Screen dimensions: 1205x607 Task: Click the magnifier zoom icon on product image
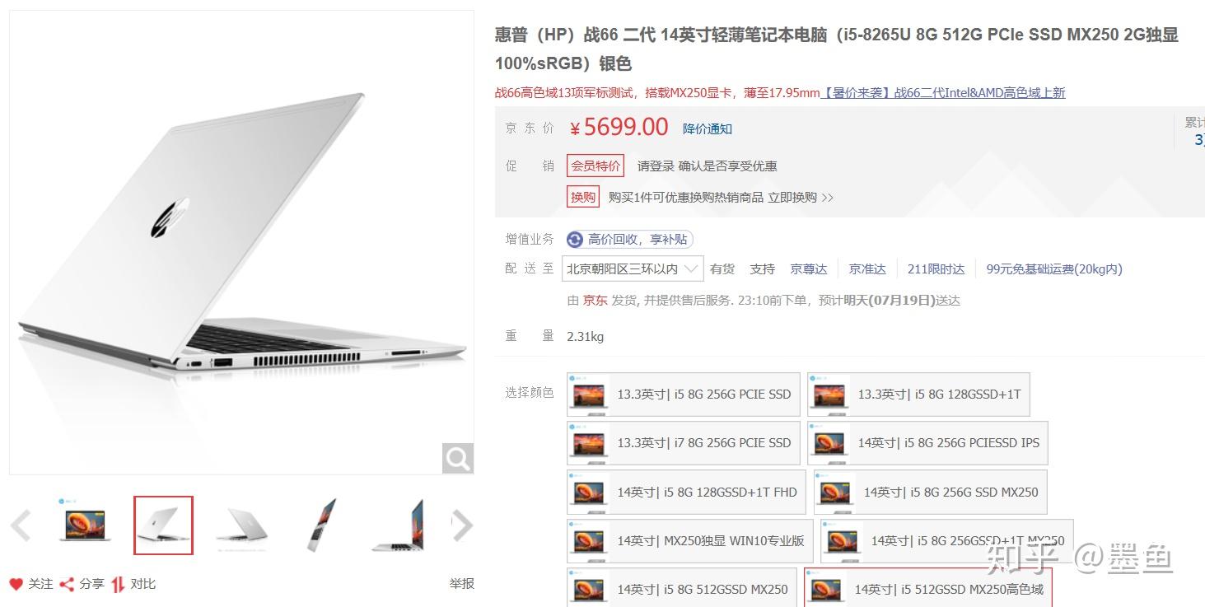point(458,457)
